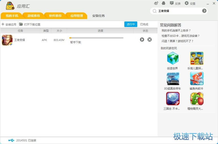Click the plus icon for 安装应用
The height and width of the screenshot is (144, 218).
point(3,24)
